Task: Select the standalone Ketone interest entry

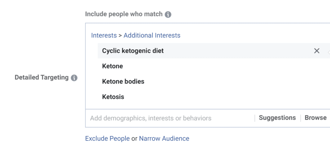Action: coord(112,66)
